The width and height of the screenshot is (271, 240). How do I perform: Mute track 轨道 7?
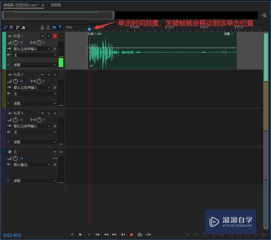(x=42, y=36)
